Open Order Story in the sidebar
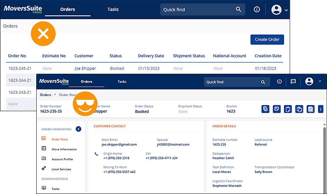This screenshot has width=327, height=194. coord(60,139)
